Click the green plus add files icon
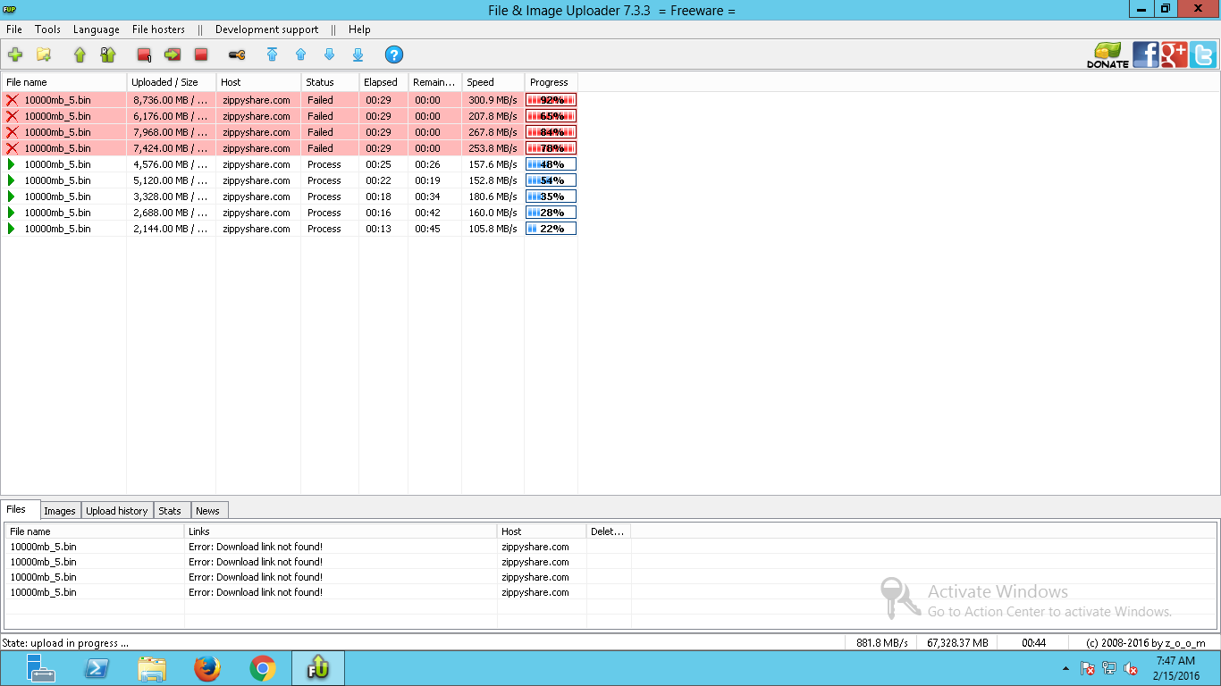1221x686 pixels. [x=15, y=54]
